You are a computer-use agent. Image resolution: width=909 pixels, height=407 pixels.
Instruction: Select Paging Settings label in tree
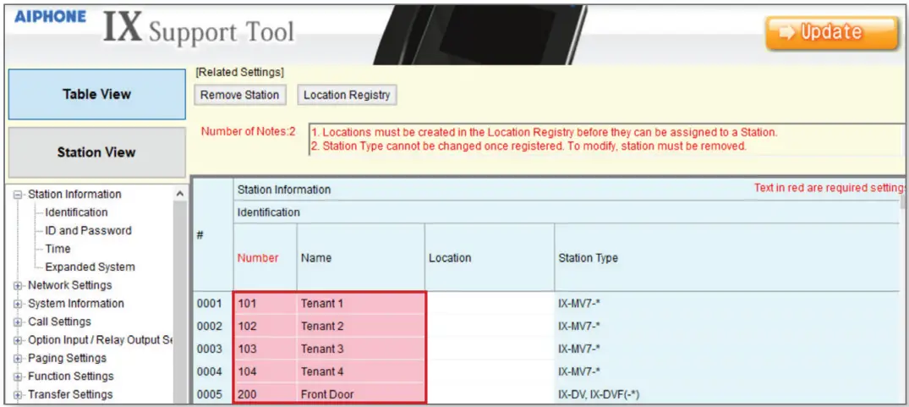(67, 358)
